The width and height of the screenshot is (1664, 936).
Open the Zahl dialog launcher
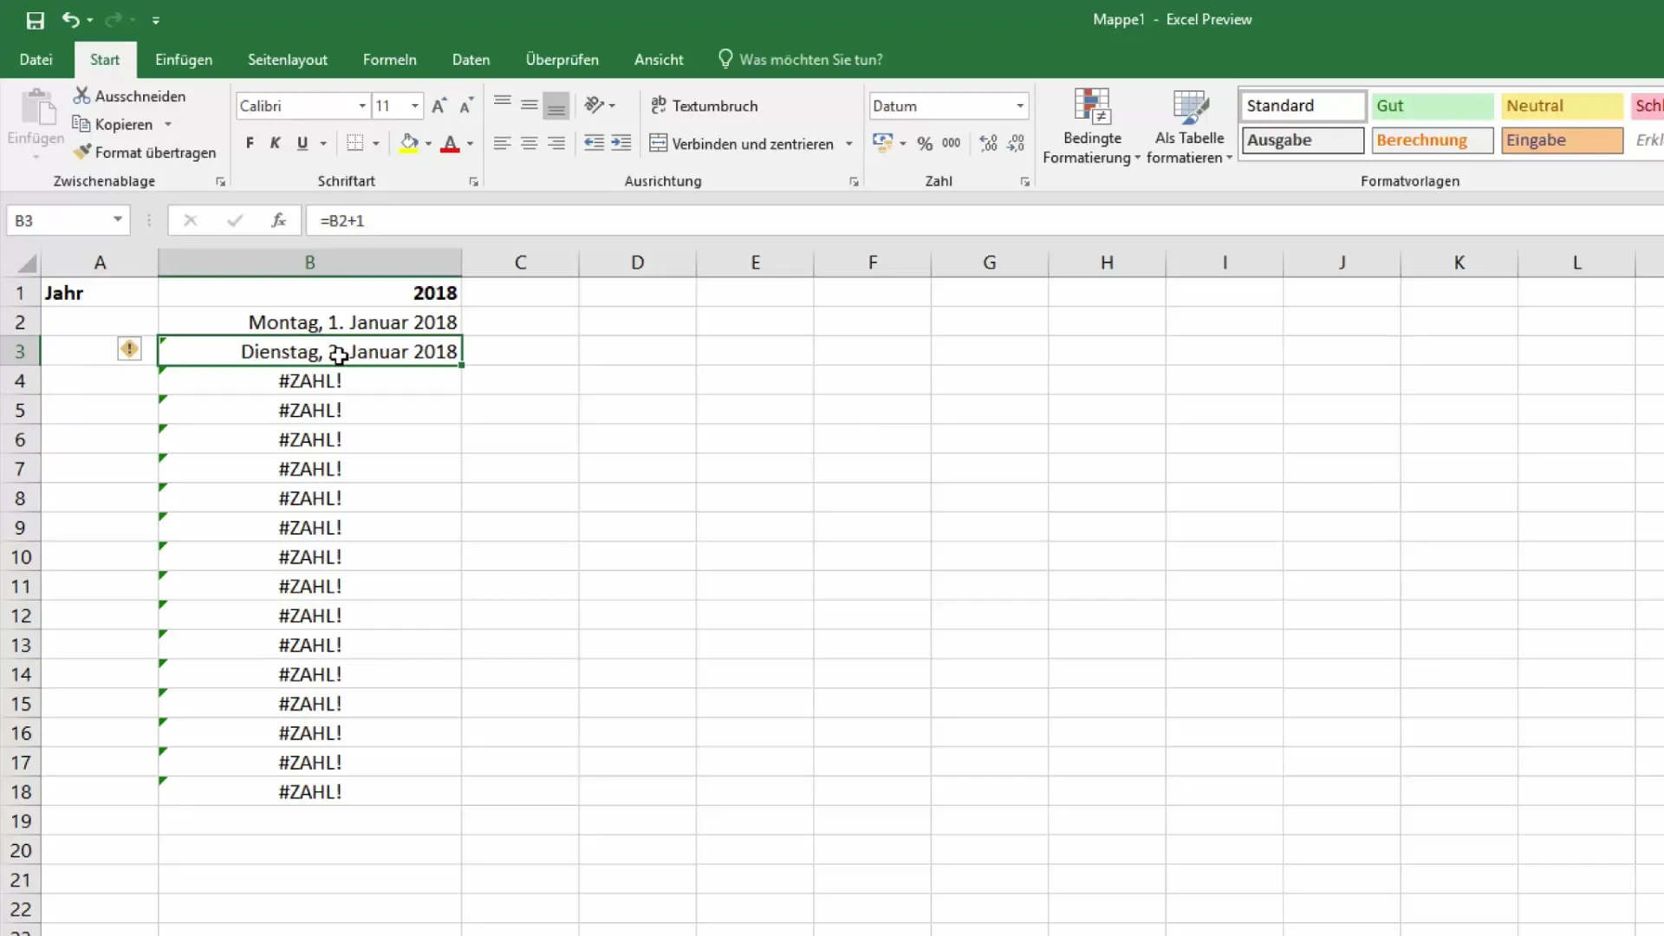click(x=1024, y=182)
